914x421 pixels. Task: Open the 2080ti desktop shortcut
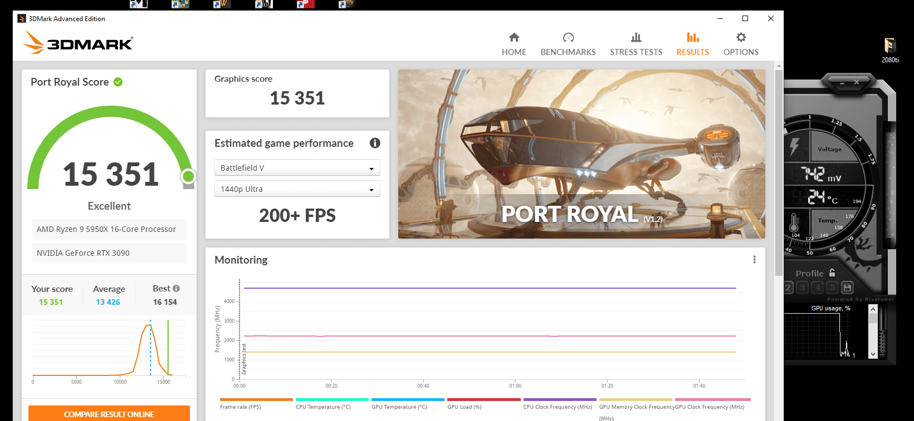pyautogui.click(x=889, y=50)
